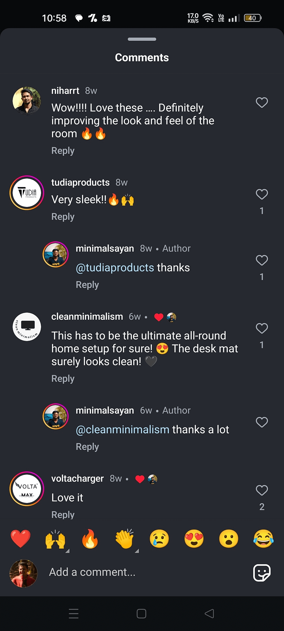Reply to voltacharger's "Love it" comment
The image size is (284, 631).
[x=63, y=515]
